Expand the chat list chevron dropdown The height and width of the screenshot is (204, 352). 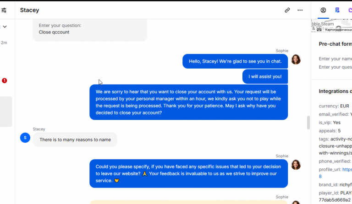(5, 27)
